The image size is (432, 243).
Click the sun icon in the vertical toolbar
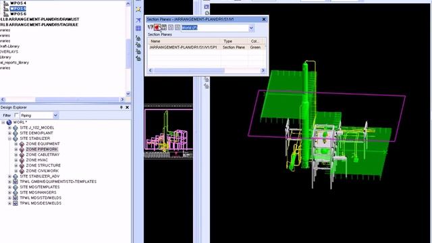(x=138, y=9)
